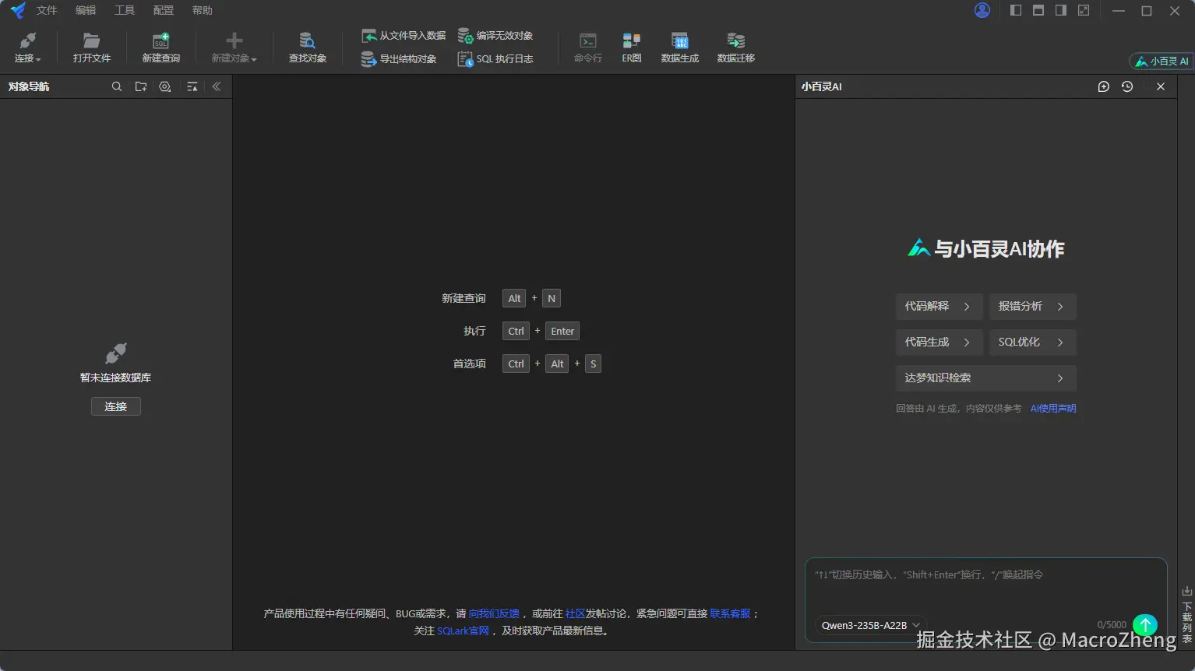Open the ER图 diagram tool
Image resolution: width=1195 pixels, height=671 pixels.
tap(632, 47)
